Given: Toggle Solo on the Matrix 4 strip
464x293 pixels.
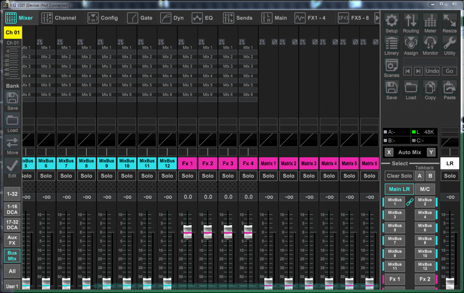Looking at the screenshot, I should click(x=329, y=176).
